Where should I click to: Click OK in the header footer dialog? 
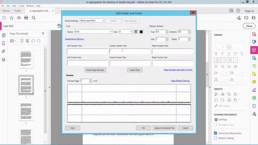point(144,128)
